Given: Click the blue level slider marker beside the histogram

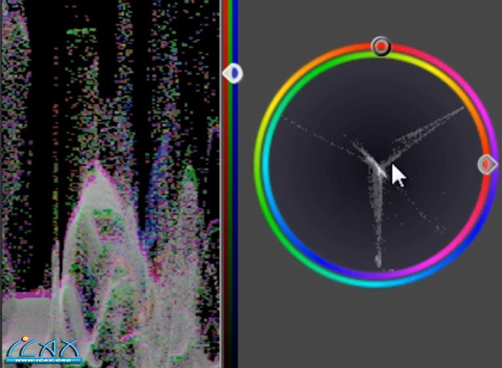Looking at the screenshot, I should coord(233,74).
